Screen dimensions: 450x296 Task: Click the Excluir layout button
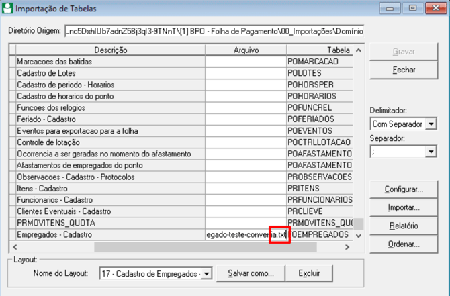point(309,274)
